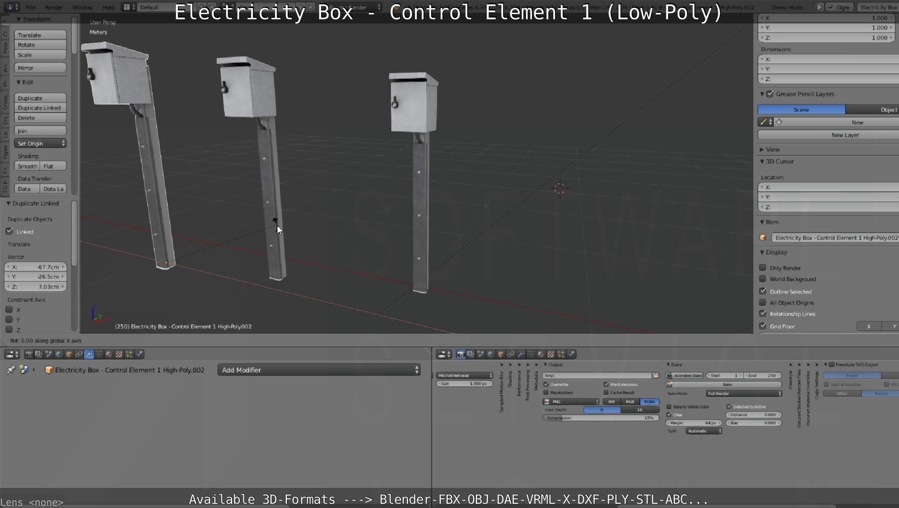Open Physics tab in modifier properties editor
Screen dimensions: 899x508
(x=139, y=354)
